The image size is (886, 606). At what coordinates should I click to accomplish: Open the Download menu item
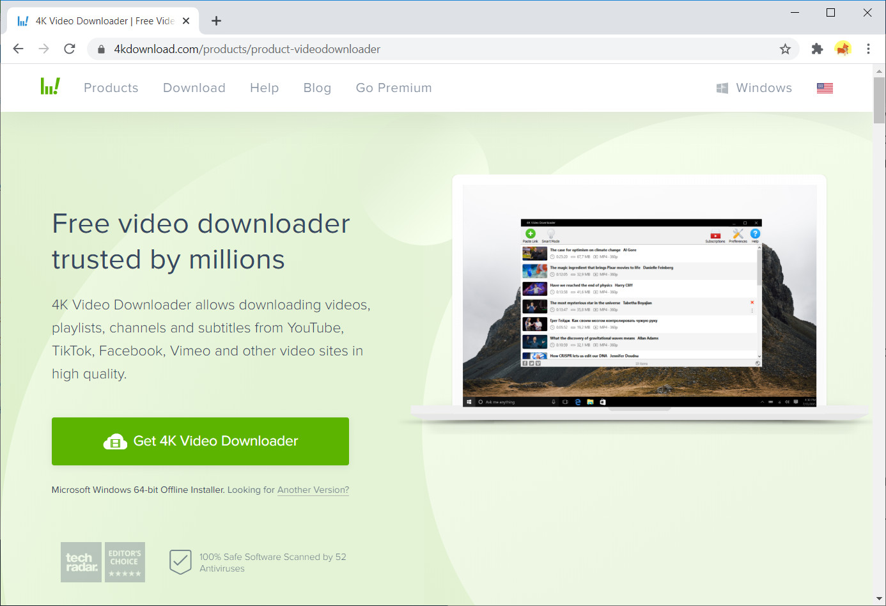(194, 88)
